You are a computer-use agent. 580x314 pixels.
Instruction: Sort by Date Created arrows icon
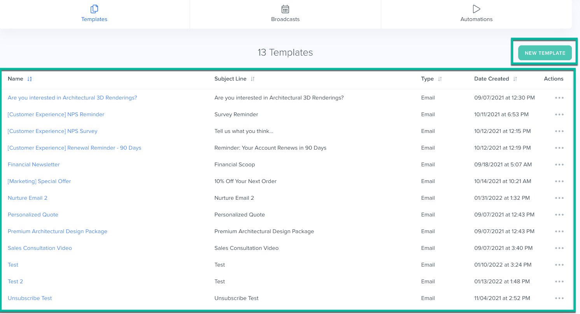(x=515, y=79)
